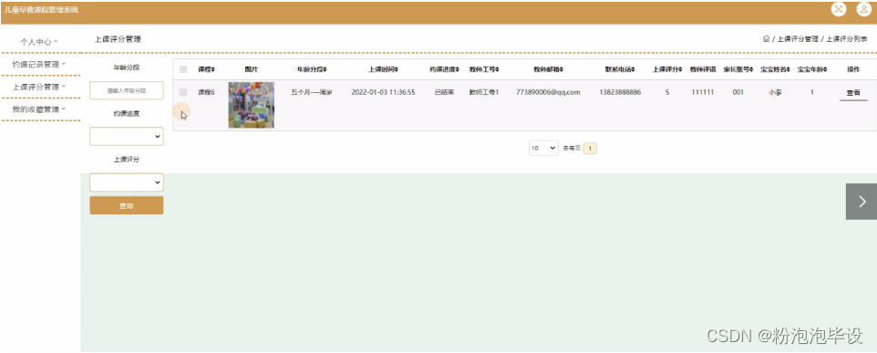Click the 111111 teacher comment cell
Viewport: 877px width, 353px height.
(703, 92)
